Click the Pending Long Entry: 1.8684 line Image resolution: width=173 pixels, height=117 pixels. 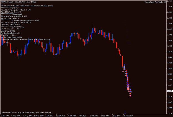point(11,33)
